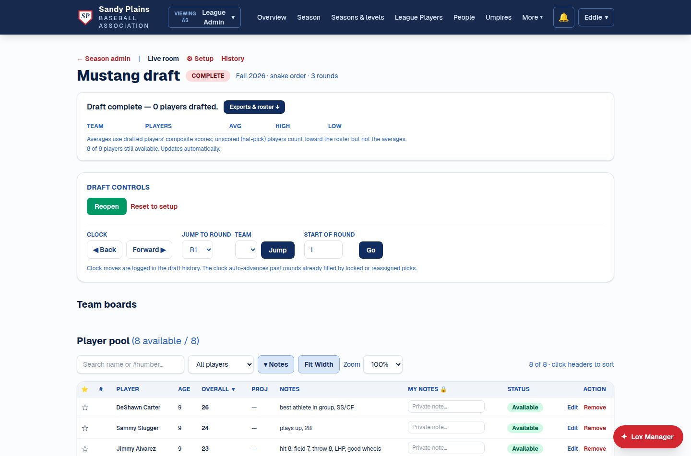Open the Team select dropdown
This screenshot has height=456, width=691.
coord(246,250)
